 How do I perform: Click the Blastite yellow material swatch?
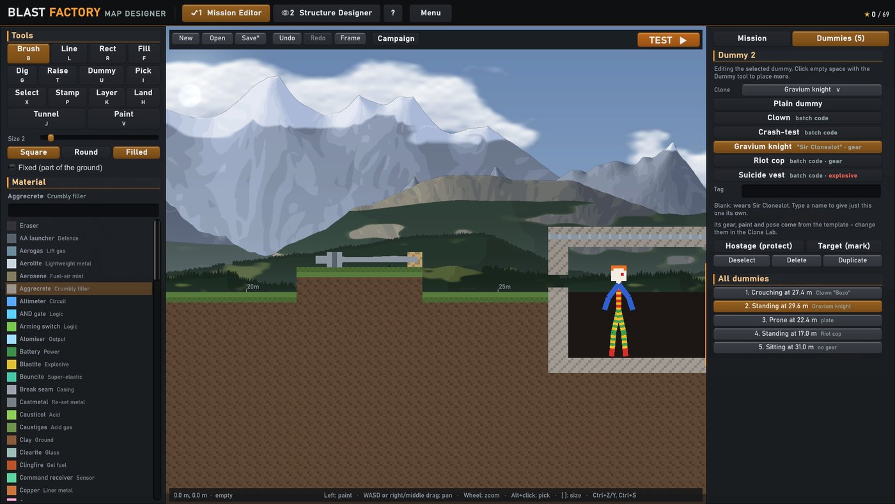tap(12, 365)
